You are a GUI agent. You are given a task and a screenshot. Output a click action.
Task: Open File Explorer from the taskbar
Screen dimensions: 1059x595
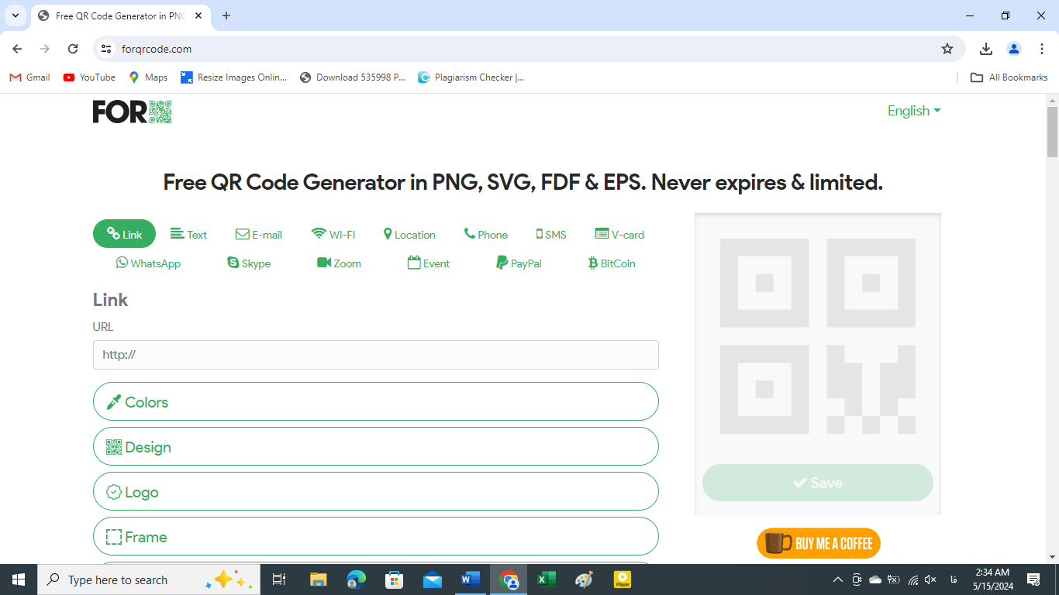(318, 580)
